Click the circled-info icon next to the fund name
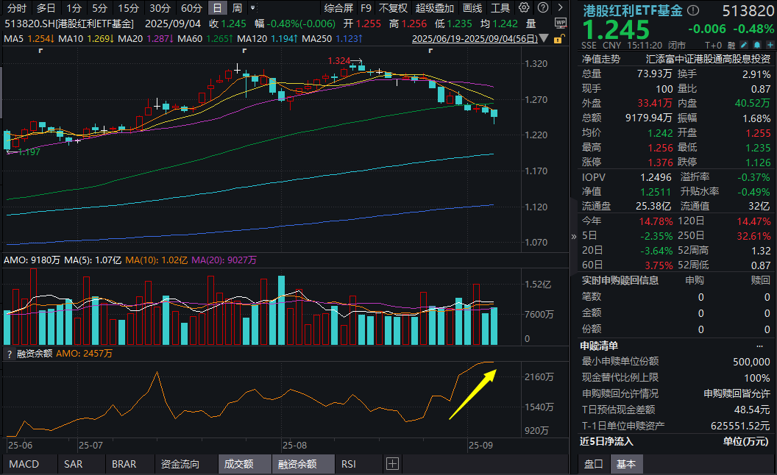The width and height of the screenshot is (777, 475). tap(694, 9)
